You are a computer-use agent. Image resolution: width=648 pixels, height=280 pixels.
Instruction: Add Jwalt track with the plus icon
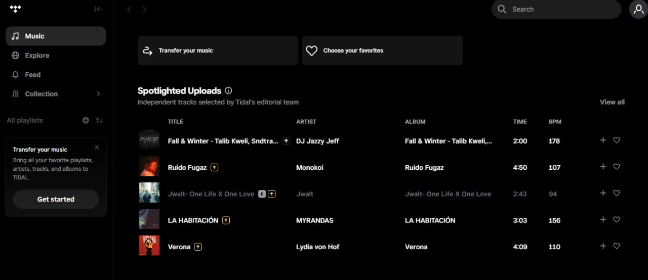(603, 193)
